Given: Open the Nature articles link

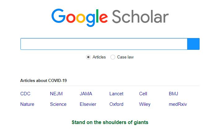Looking at the screenshot, I should tap(27, 104).
